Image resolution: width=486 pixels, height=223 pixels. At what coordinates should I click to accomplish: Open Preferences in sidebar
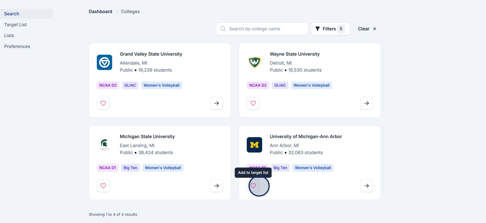17,46
